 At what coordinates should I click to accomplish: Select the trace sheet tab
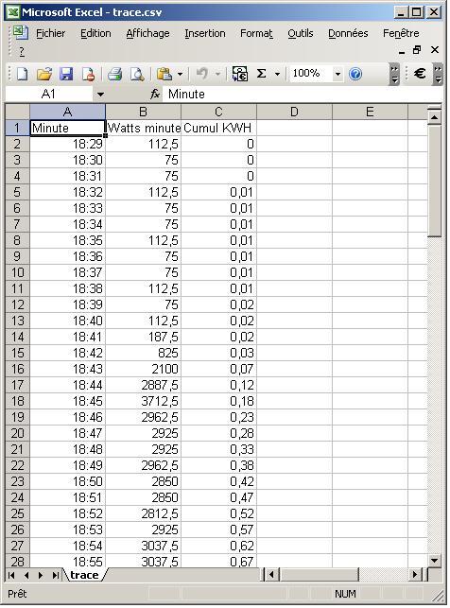[x=84, y=575]
